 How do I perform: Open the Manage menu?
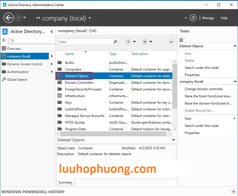point(208,18)
